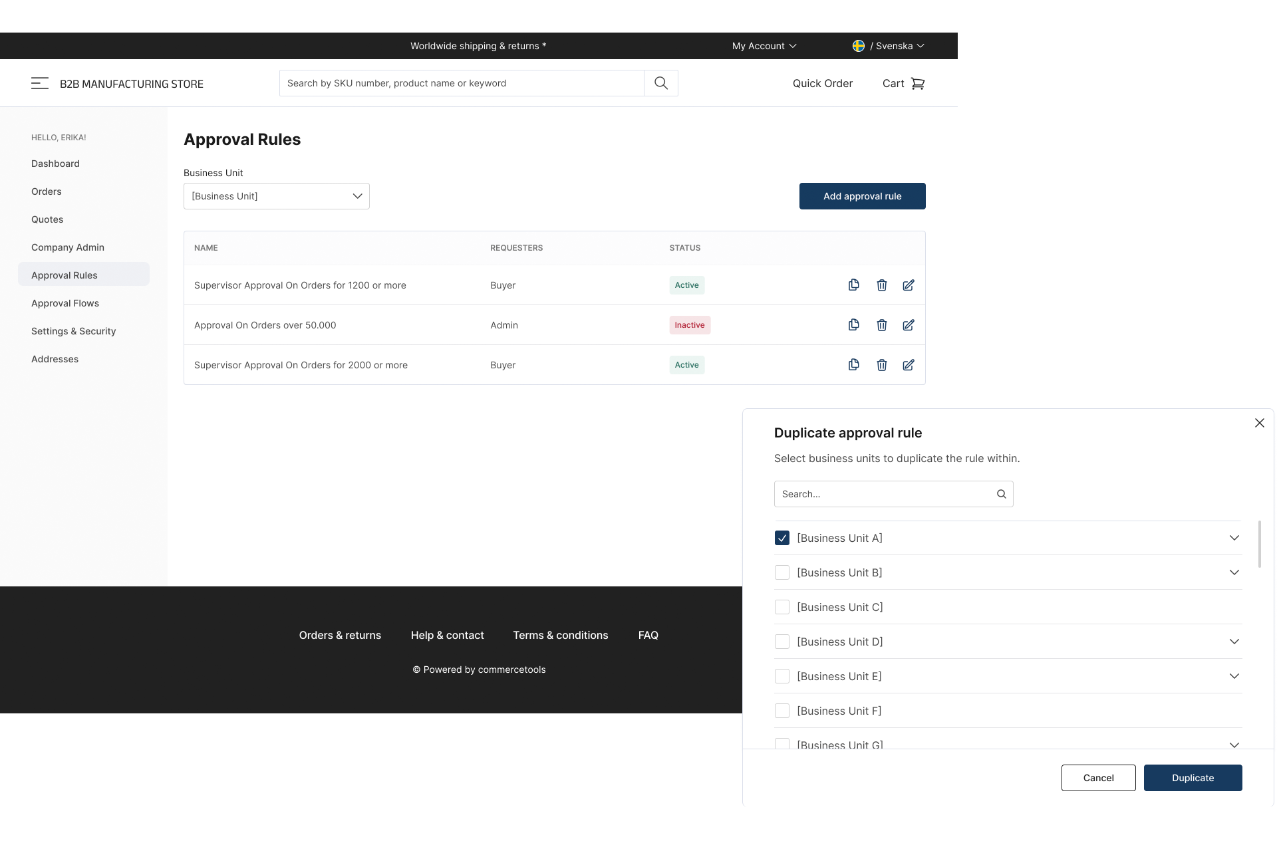Open the shopping cart icon
The width and height of the screenshot is (1277, 851).
tap(918, 83)
